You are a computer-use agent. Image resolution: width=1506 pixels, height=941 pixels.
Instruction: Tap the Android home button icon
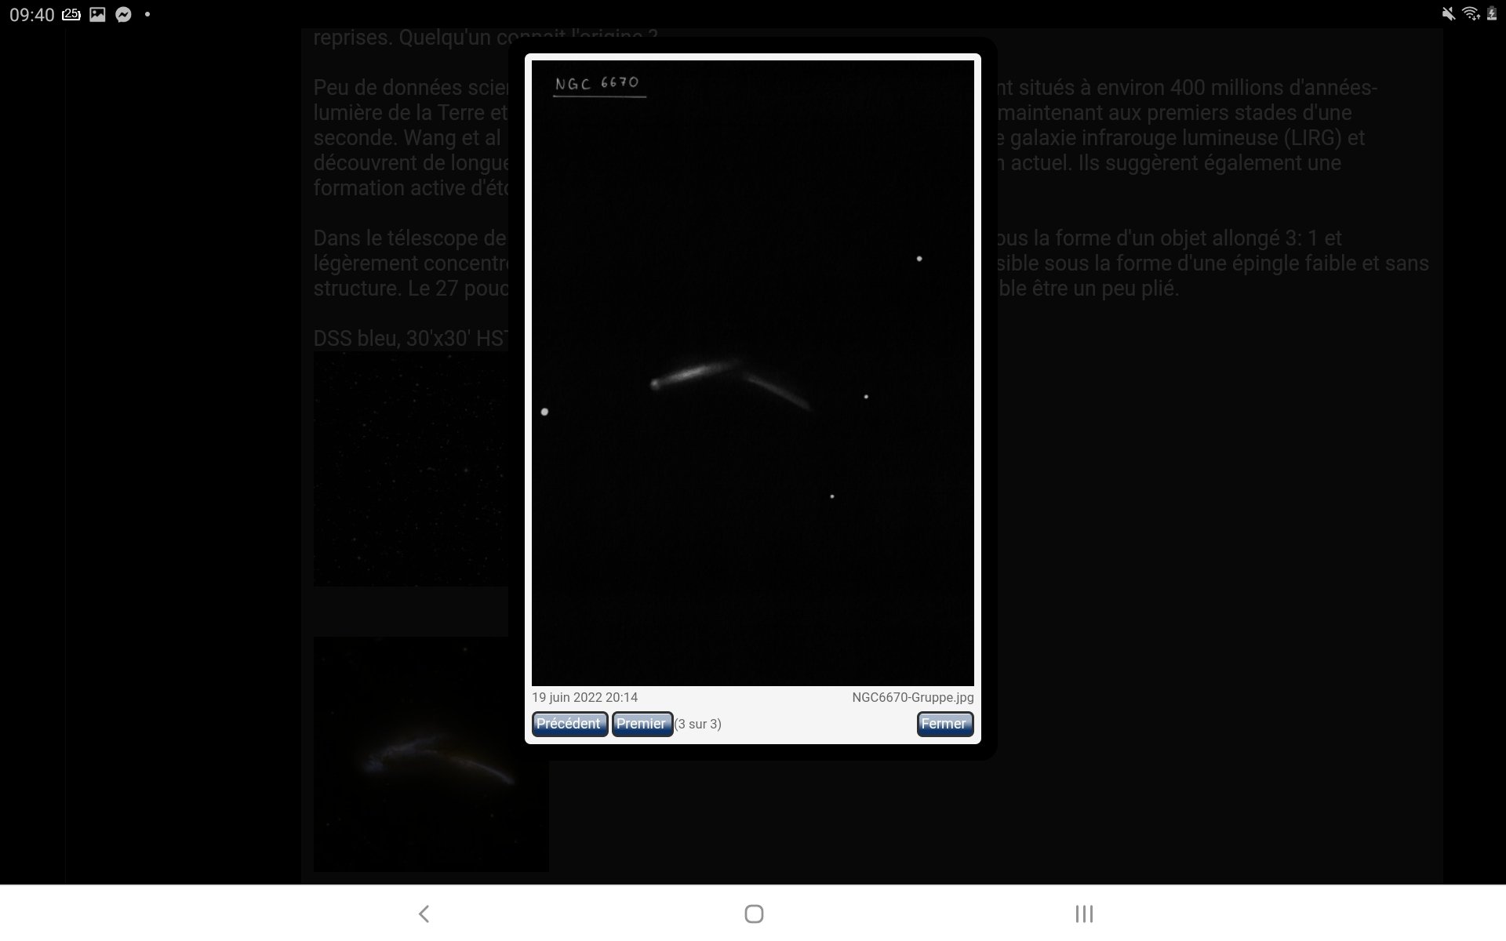tap(754, 914)
